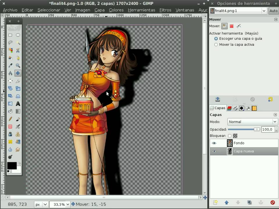Select the Dodge/Burn tool
Image resolution: width=279 pixels, height=209 pixels.
tap(10, 157)
